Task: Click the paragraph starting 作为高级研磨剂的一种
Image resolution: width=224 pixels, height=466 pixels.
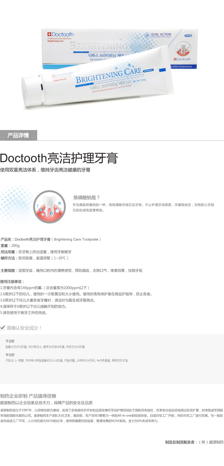Action: coord(143,207)
